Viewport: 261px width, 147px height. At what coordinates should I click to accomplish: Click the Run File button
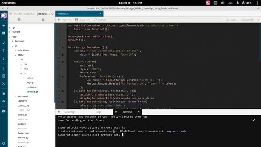[x=65, y=20]
